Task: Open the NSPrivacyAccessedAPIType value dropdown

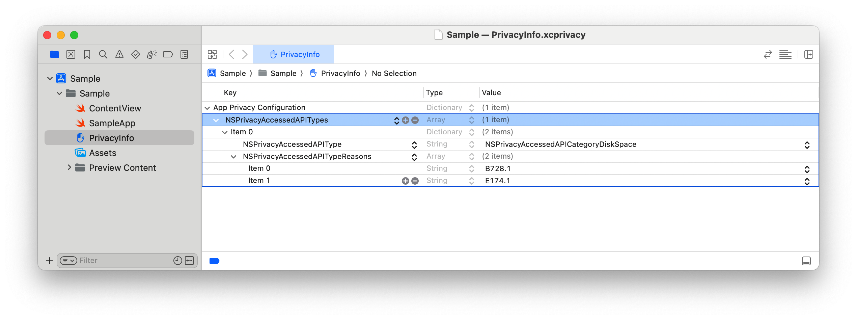Action: point(807,145)
